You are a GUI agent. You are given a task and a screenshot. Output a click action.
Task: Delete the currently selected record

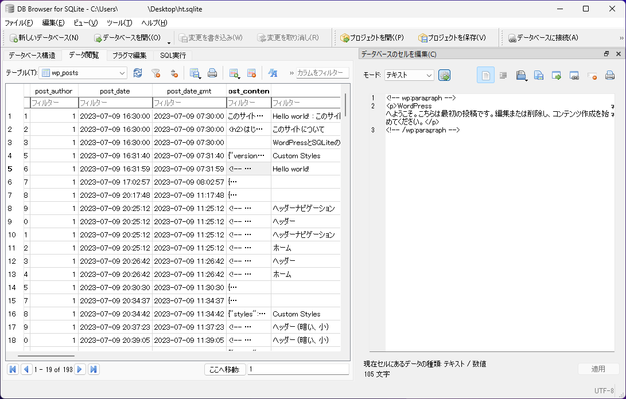coord(250,74)
